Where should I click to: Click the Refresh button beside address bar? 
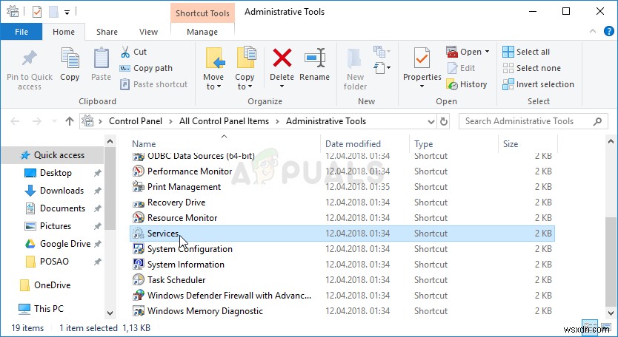pyautogui.click(x=444, y=121)
